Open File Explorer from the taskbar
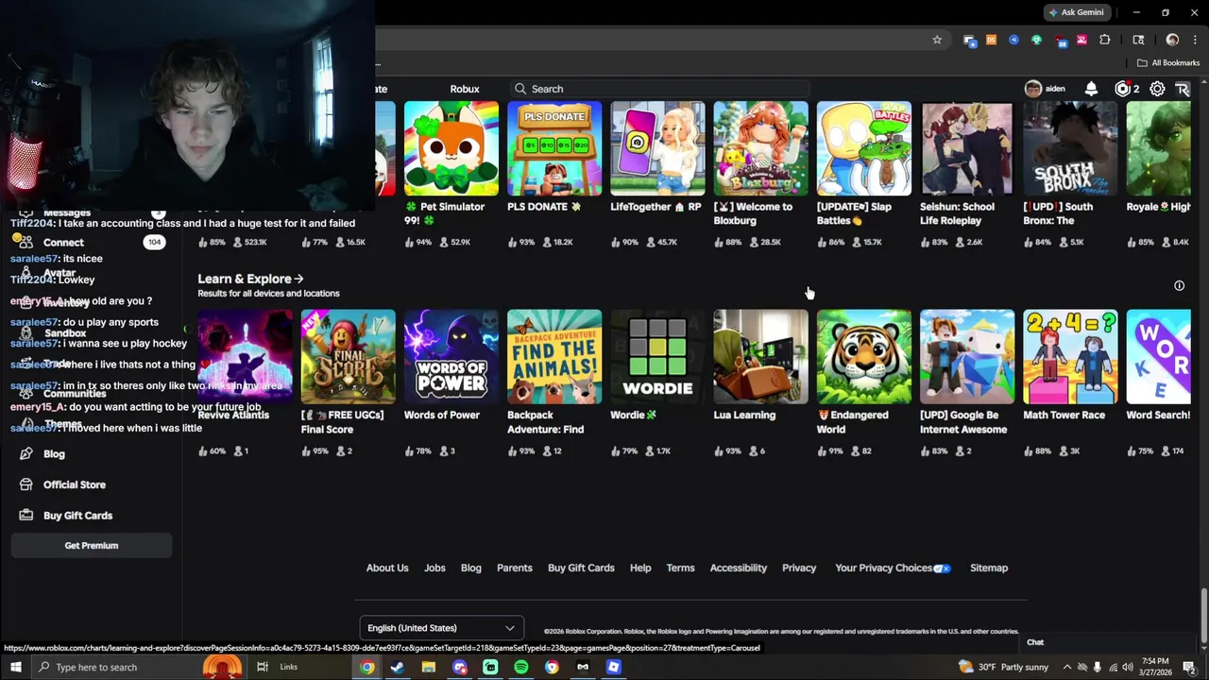 click(x=429, y=667)
